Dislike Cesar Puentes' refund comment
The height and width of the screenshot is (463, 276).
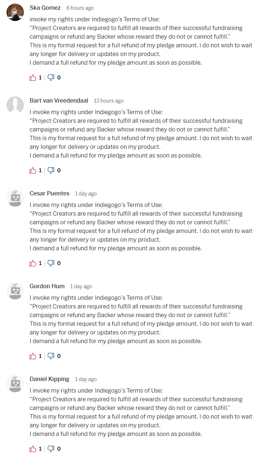(51, 263)
